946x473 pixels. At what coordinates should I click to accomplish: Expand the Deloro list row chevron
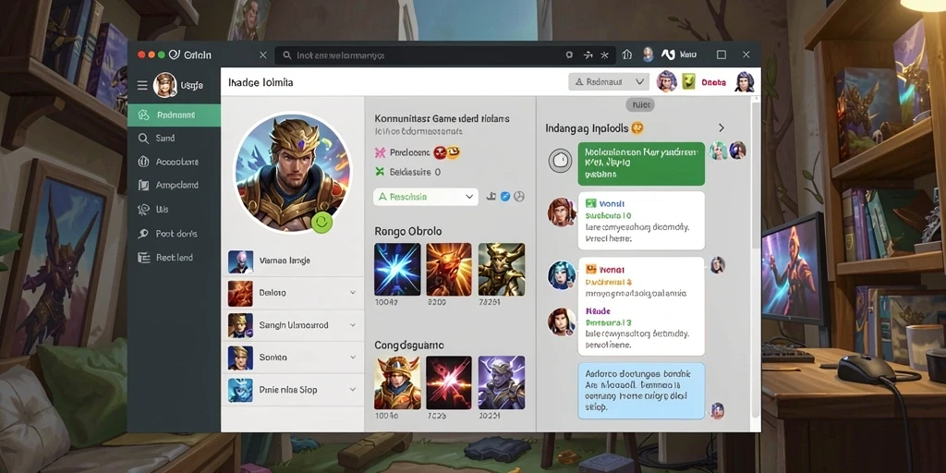[353, 293]
